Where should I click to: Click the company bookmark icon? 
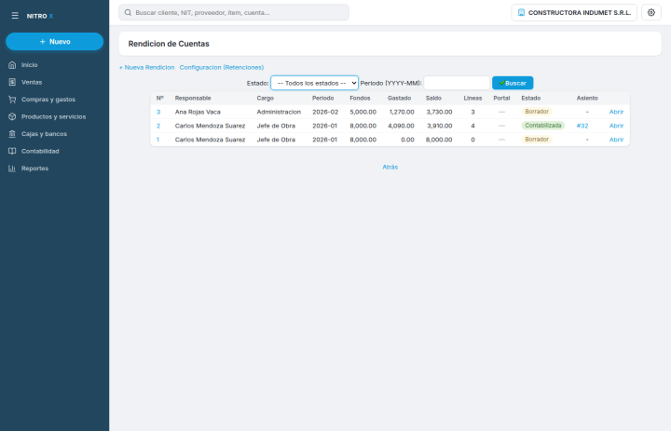521,12
